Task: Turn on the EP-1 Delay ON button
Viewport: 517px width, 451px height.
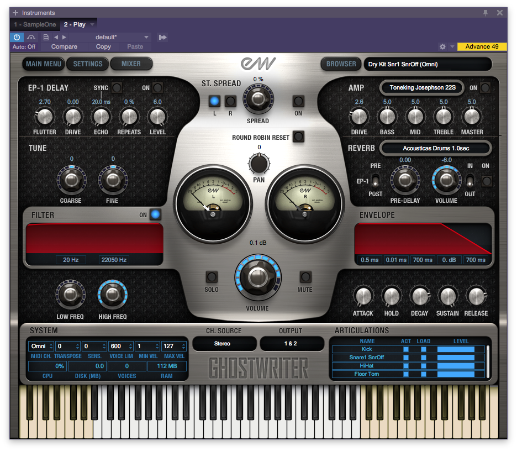Action: pyautogui.click(x=157, y=88)
